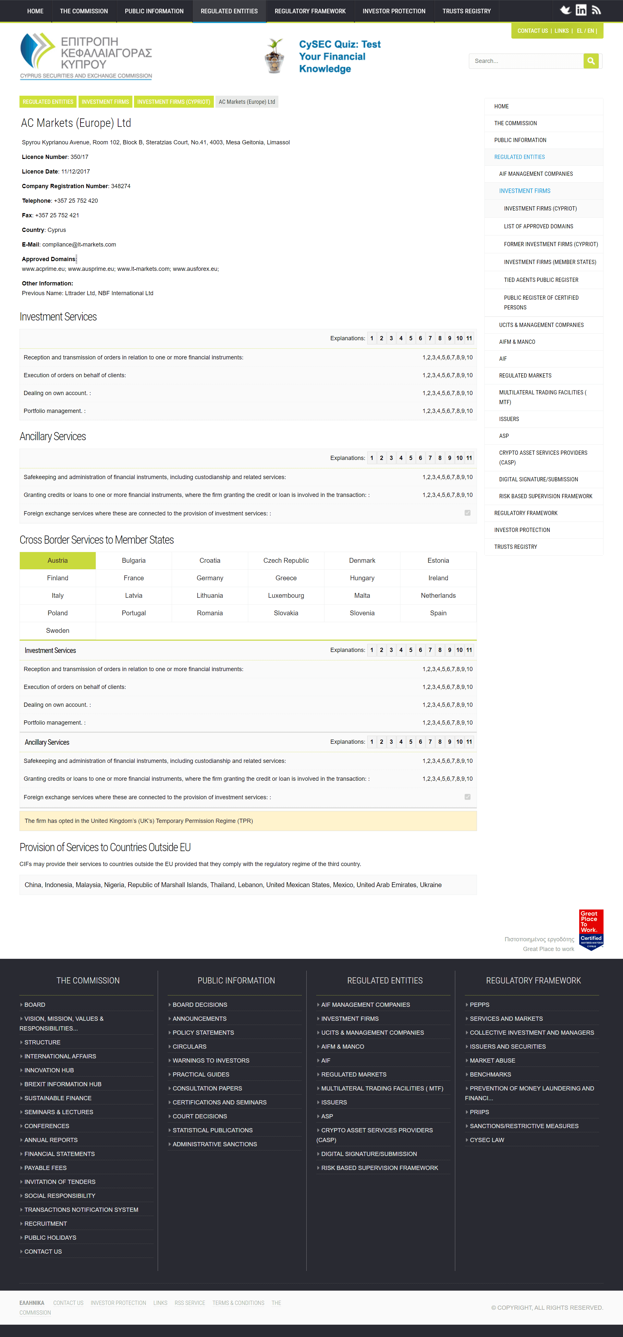Open TERMS & CONDITIONS in bottom bar
Image resolution: width=623 pixels, height=1337 pixels.
tap(238, 1303)
